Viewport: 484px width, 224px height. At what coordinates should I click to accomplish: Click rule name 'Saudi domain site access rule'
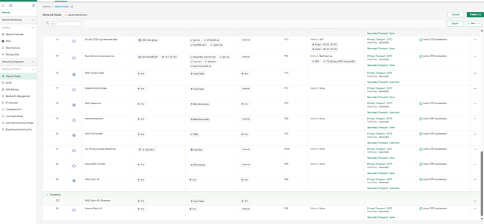99,56
